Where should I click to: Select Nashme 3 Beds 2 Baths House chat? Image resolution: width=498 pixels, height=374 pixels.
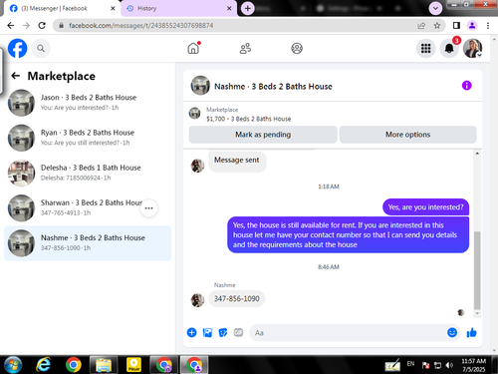[x=88, y=243]
